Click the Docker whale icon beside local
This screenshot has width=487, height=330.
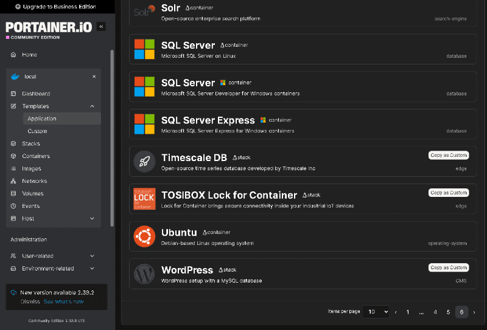[15, 77]
